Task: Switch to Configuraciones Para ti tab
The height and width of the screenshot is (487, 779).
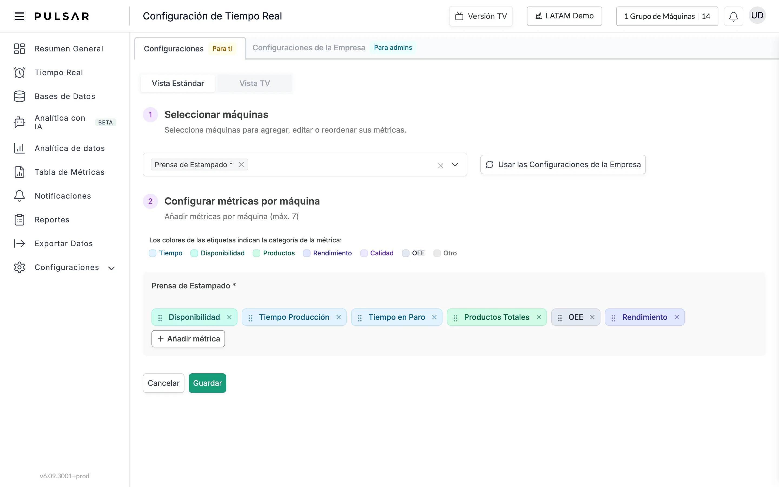Action: [190, 49]
